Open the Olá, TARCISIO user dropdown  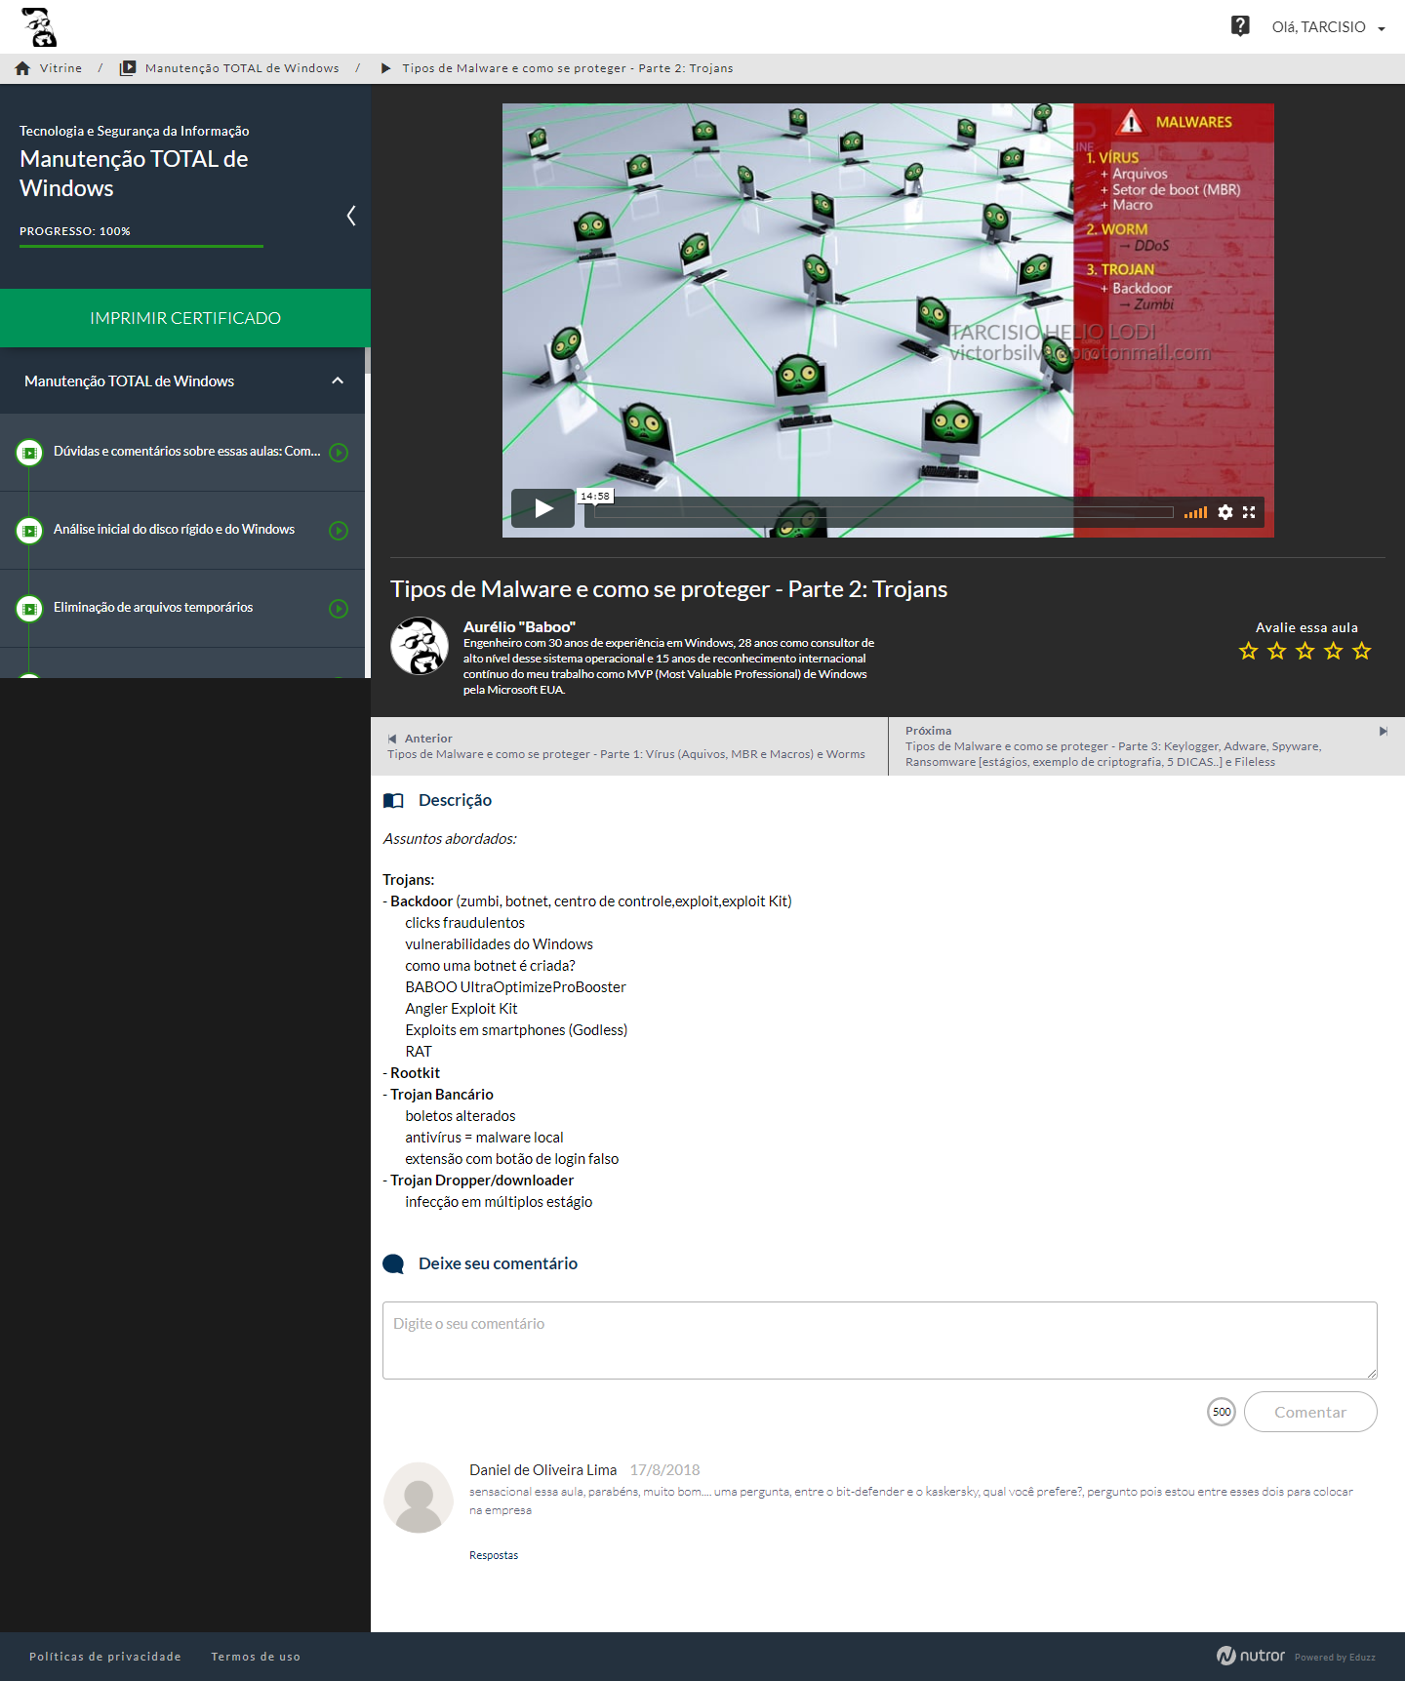click(1328, 27)
